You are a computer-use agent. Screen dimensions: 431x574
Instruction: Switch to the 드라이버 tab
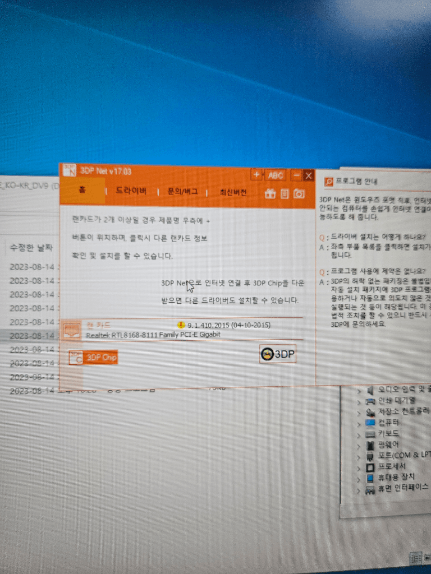pyautogui.click(x=131, y=191)
